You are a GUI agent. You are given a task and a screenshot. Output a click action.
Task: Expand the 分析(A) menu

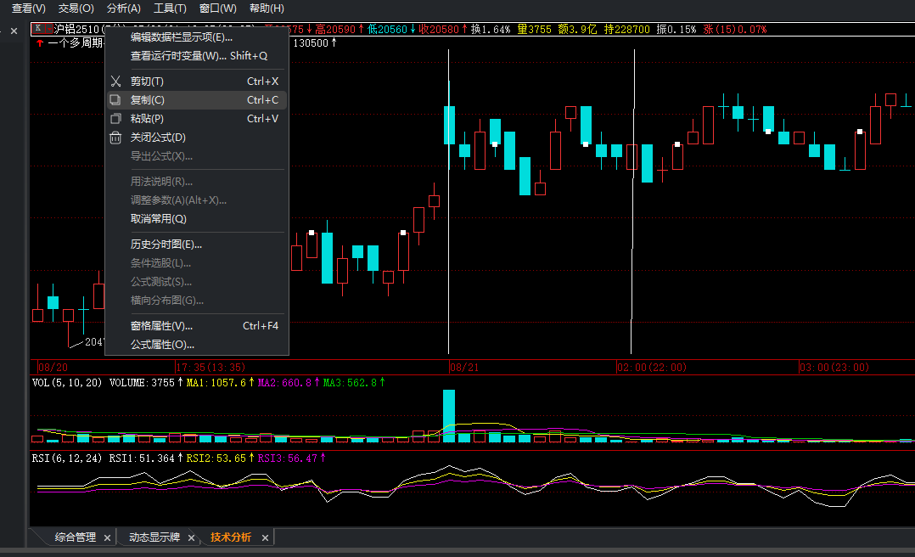point(124,8)
